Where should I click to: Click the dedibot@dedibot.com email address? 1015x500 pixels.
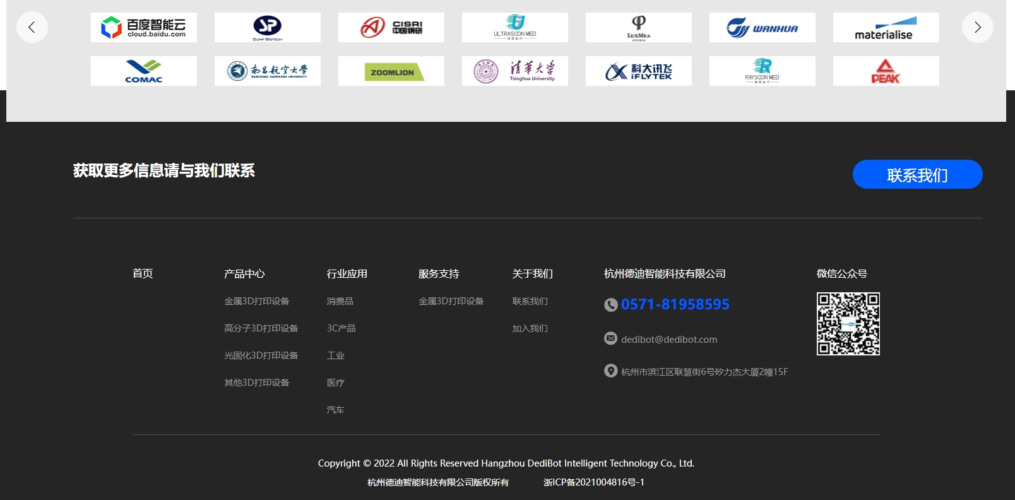pos(668,339)
